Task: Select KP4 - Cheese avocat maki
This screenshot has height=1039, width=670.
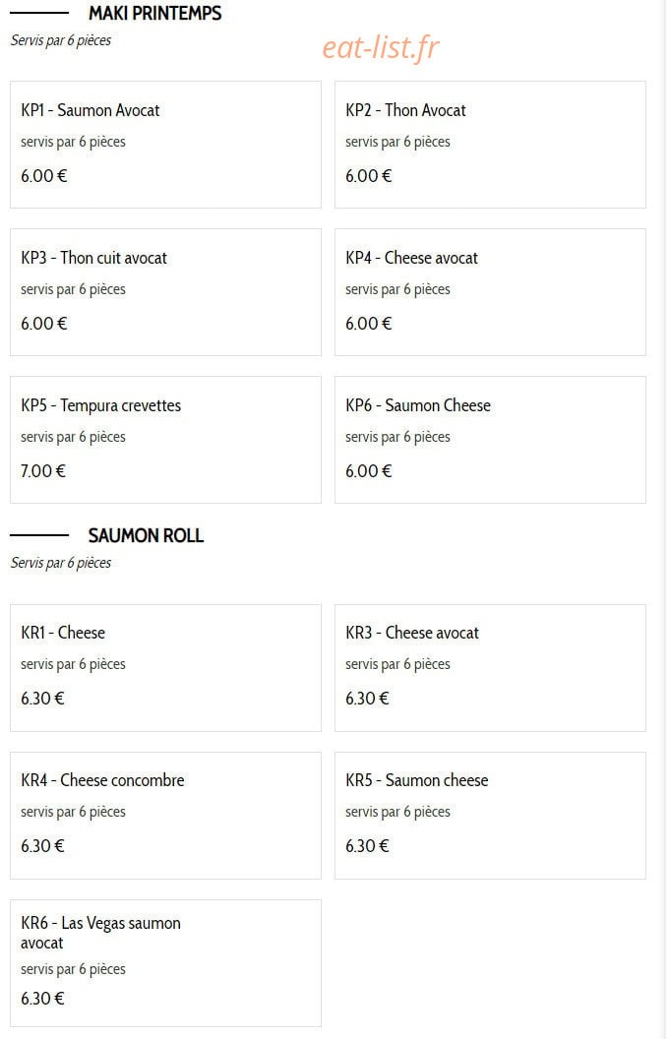Action: [490, 292]
